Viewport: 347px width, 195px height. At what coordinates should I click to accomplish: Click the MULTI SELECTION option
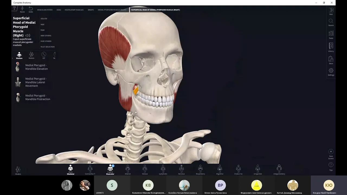pyautogui.click(x=47, y=47)
